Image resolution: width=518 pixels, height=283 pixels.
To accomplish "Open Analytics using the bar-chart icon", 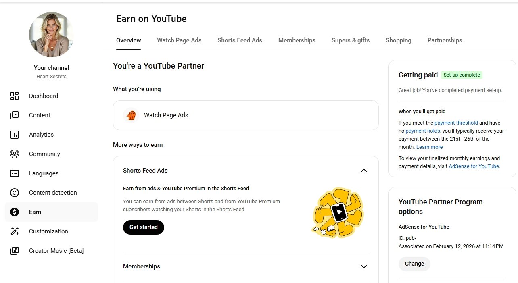I will (x=15, y=135).
